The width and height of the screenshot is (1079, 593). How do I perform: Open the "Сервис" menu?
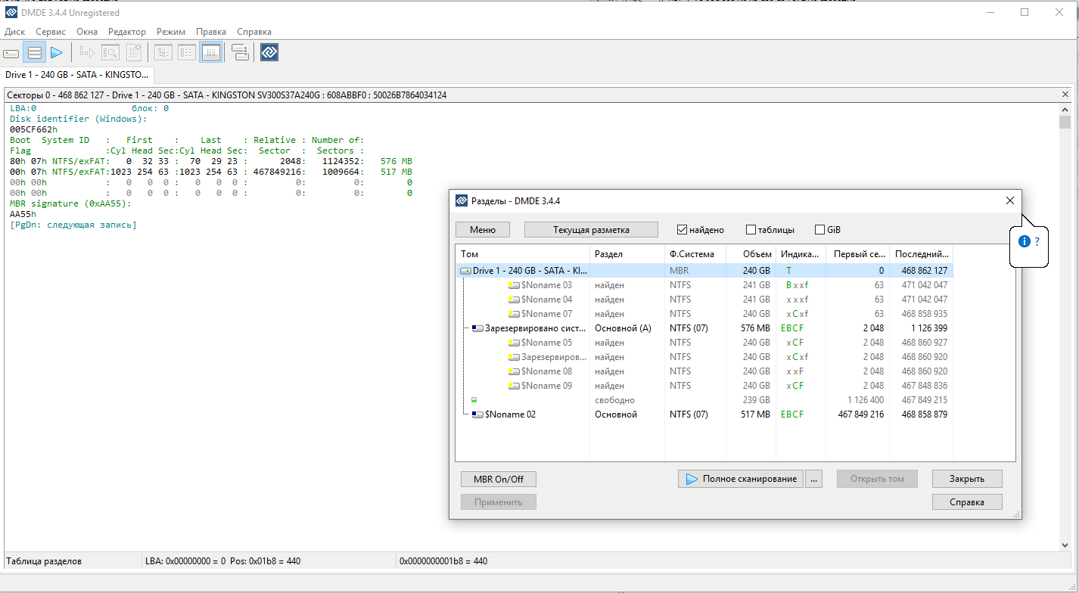(51, 32)
